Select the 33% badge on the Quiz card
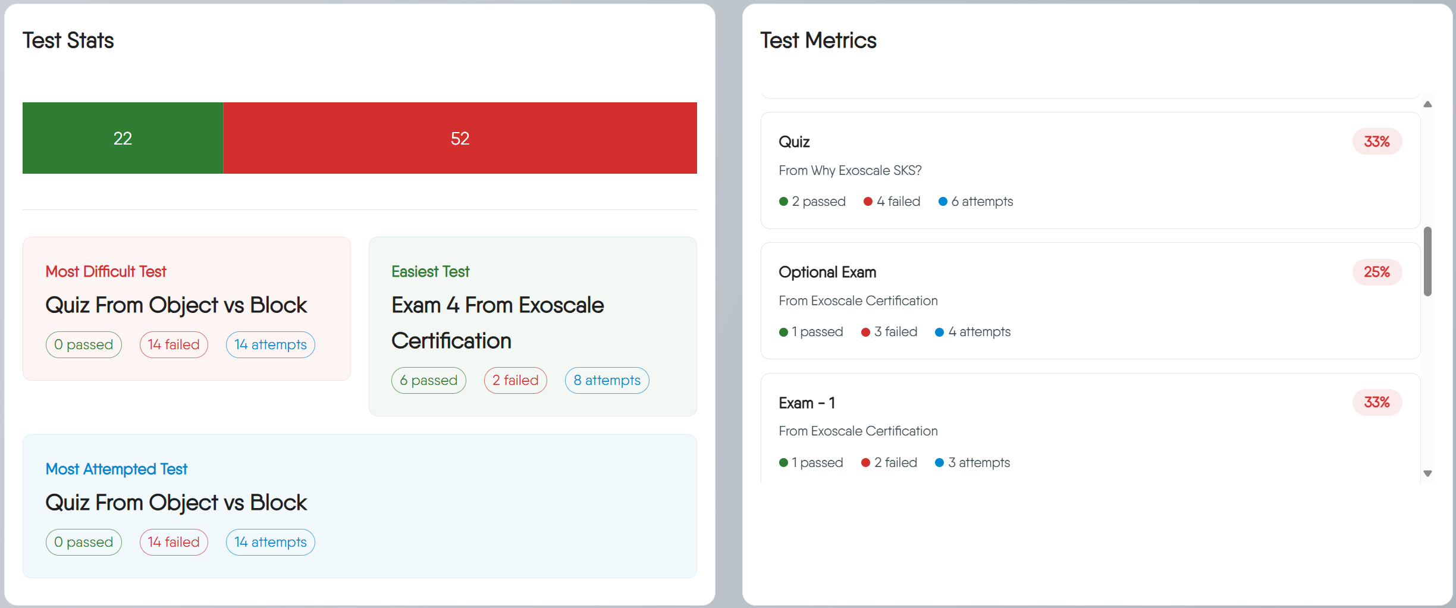 [1376, 142]
